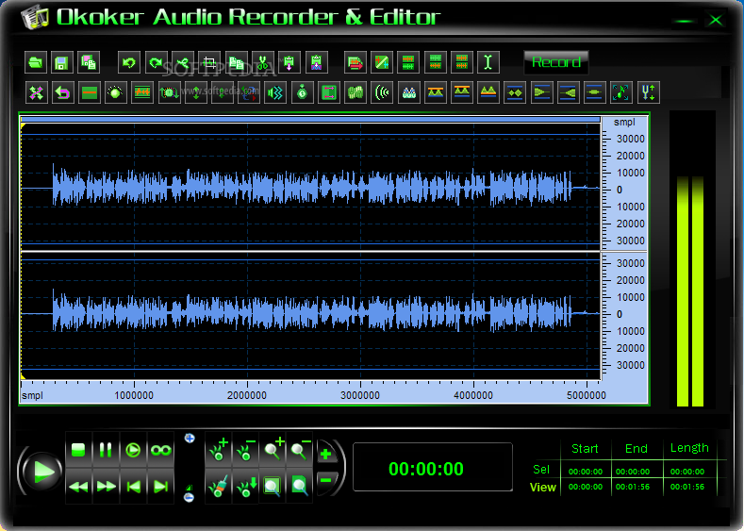The height and width of the screenshot is (531, 744).
Task: Copy selection using the two-pages icon
Action: pyautogui.click(x=236, y=62)
